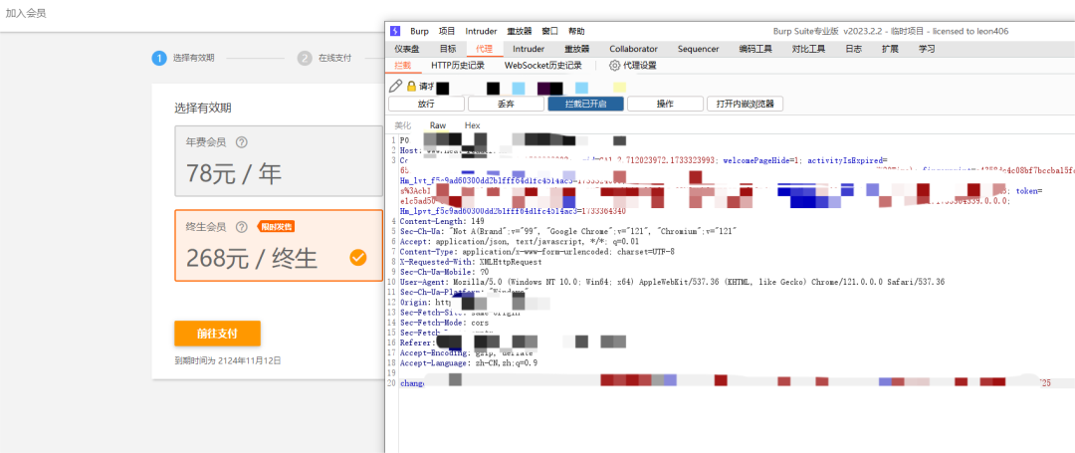This screenshot has width=1075, height=453.
Task: Open the 项目 menu
Action: coord(447,32)
